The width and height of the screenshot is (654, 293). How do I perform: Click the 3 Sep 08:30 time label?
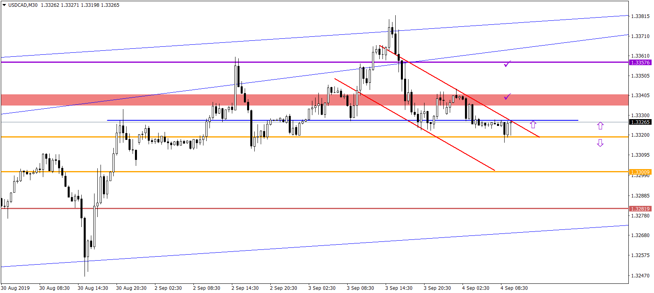(x=360, y=288)
